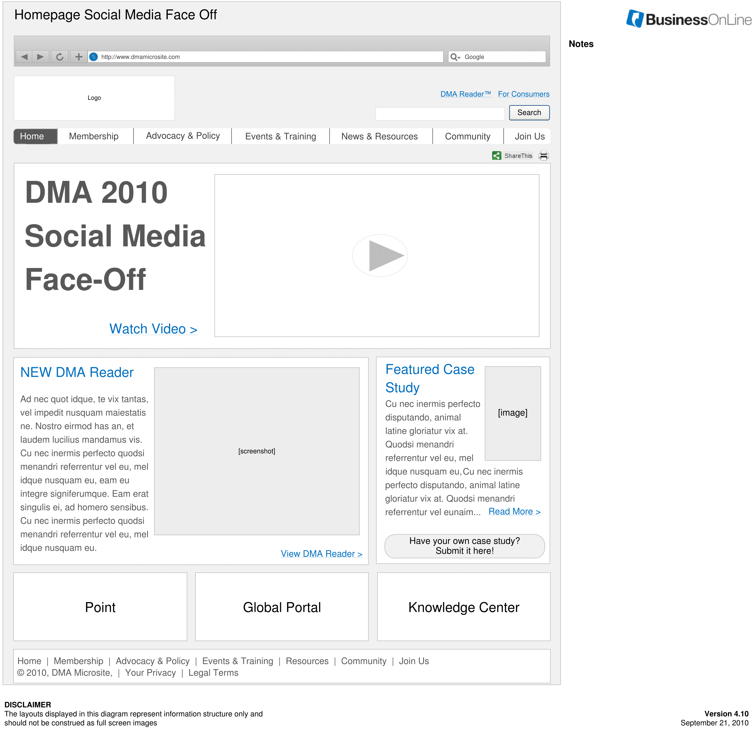The image size is (755, 743).
Task: Click the Featured Case Study heading
Action: click(430, 378)
